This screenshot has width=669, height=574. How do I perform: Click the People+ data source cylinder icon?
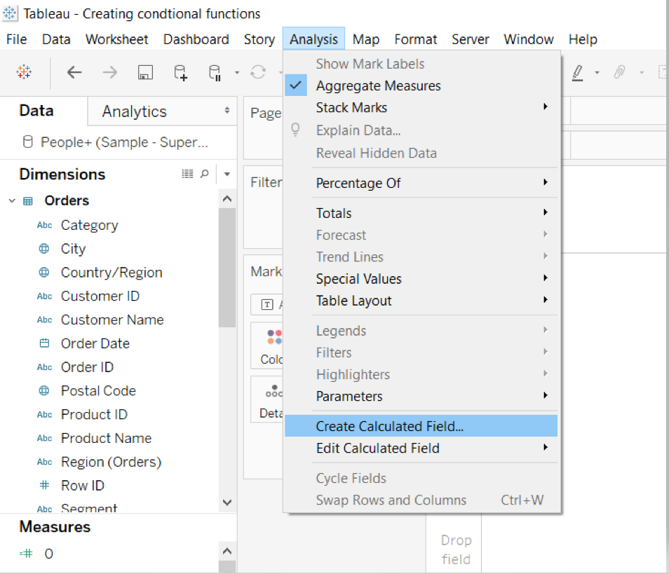tap(28, 142)
